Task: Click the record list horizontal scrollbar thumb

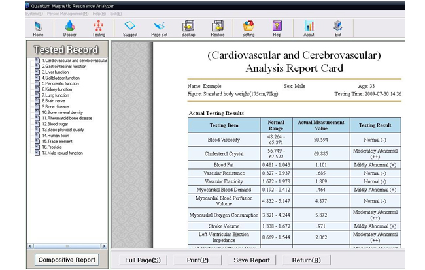Action: pyautogui.click(x=67, y=247)
